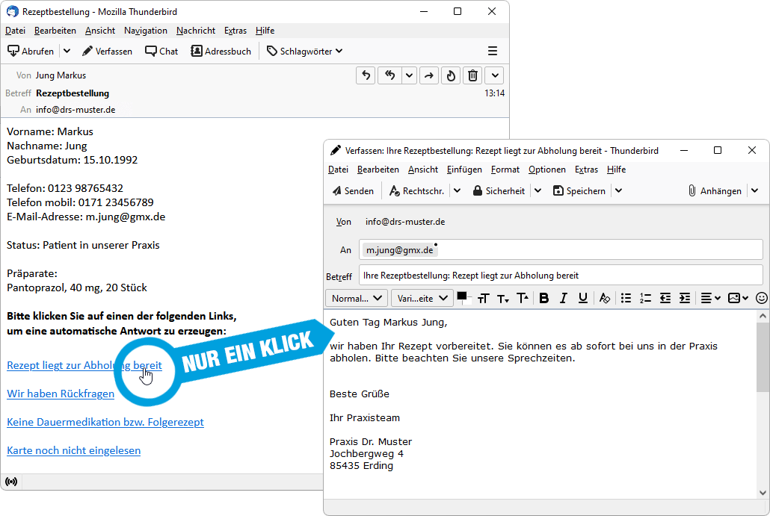Viewport: 770px width, 516px height.
Task: Click the forward arrow icon
Action: pos(428,75)
